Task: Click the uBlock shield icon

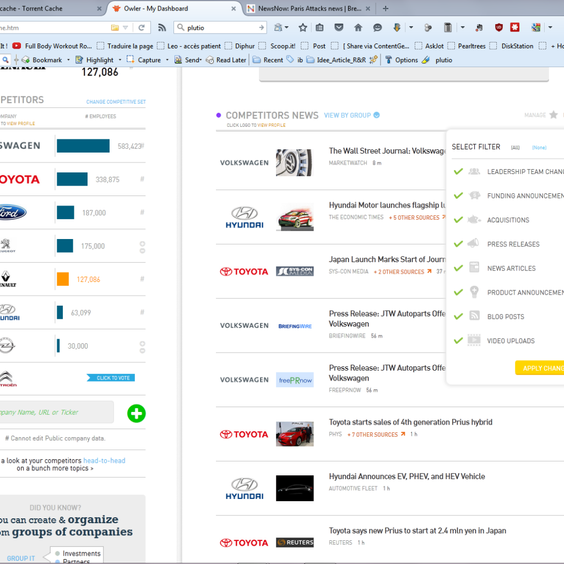Action: (x=498, y=28)
